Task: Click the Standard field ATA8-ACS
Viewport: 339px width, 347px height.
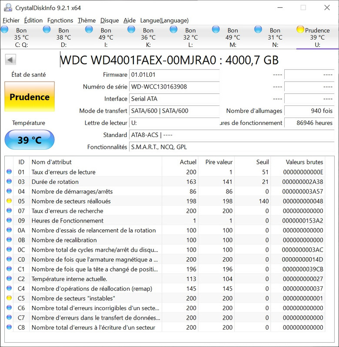Action: point(232,135)
